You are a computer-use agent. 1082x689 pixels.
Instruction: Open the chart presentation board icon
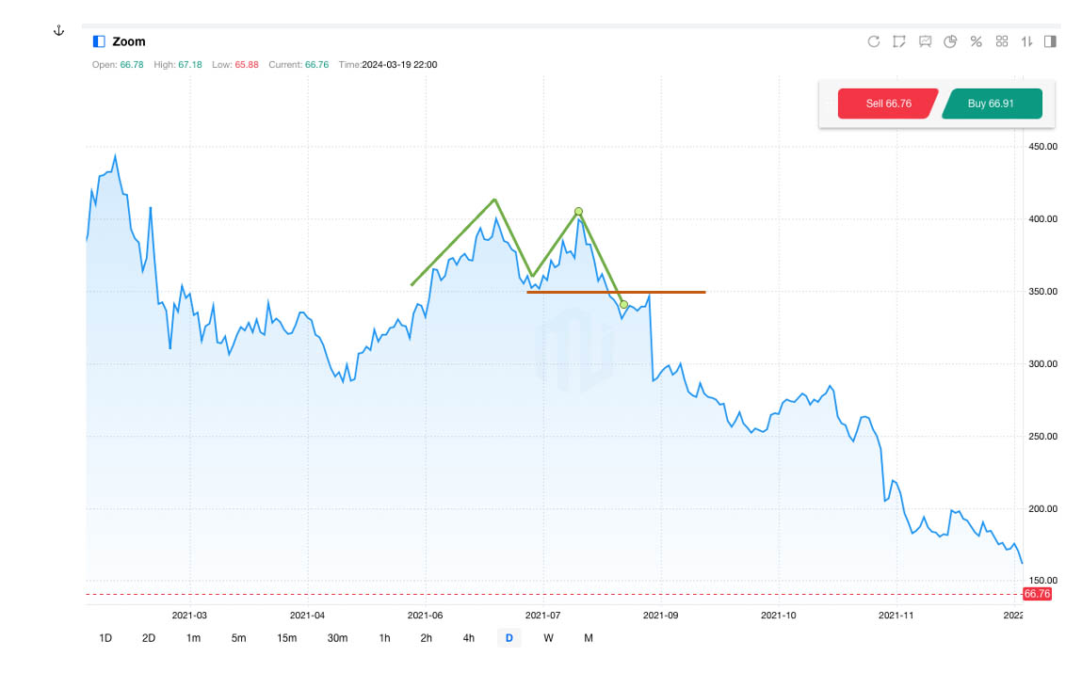[925, 41]
